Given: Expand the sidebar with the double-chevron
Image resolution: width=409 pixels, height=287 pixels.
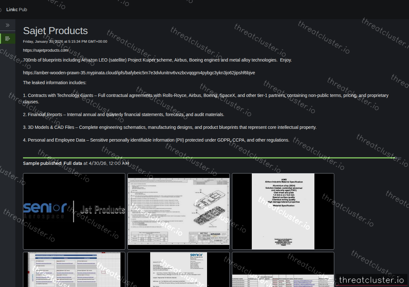Looking at the screenshot, I should point(8,25).
